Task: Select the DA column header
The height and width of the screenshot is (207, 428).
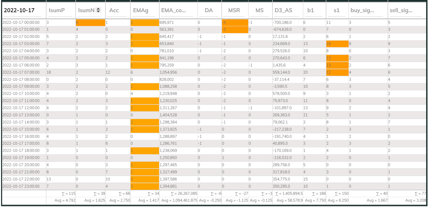Action: (x=209, y=10)
